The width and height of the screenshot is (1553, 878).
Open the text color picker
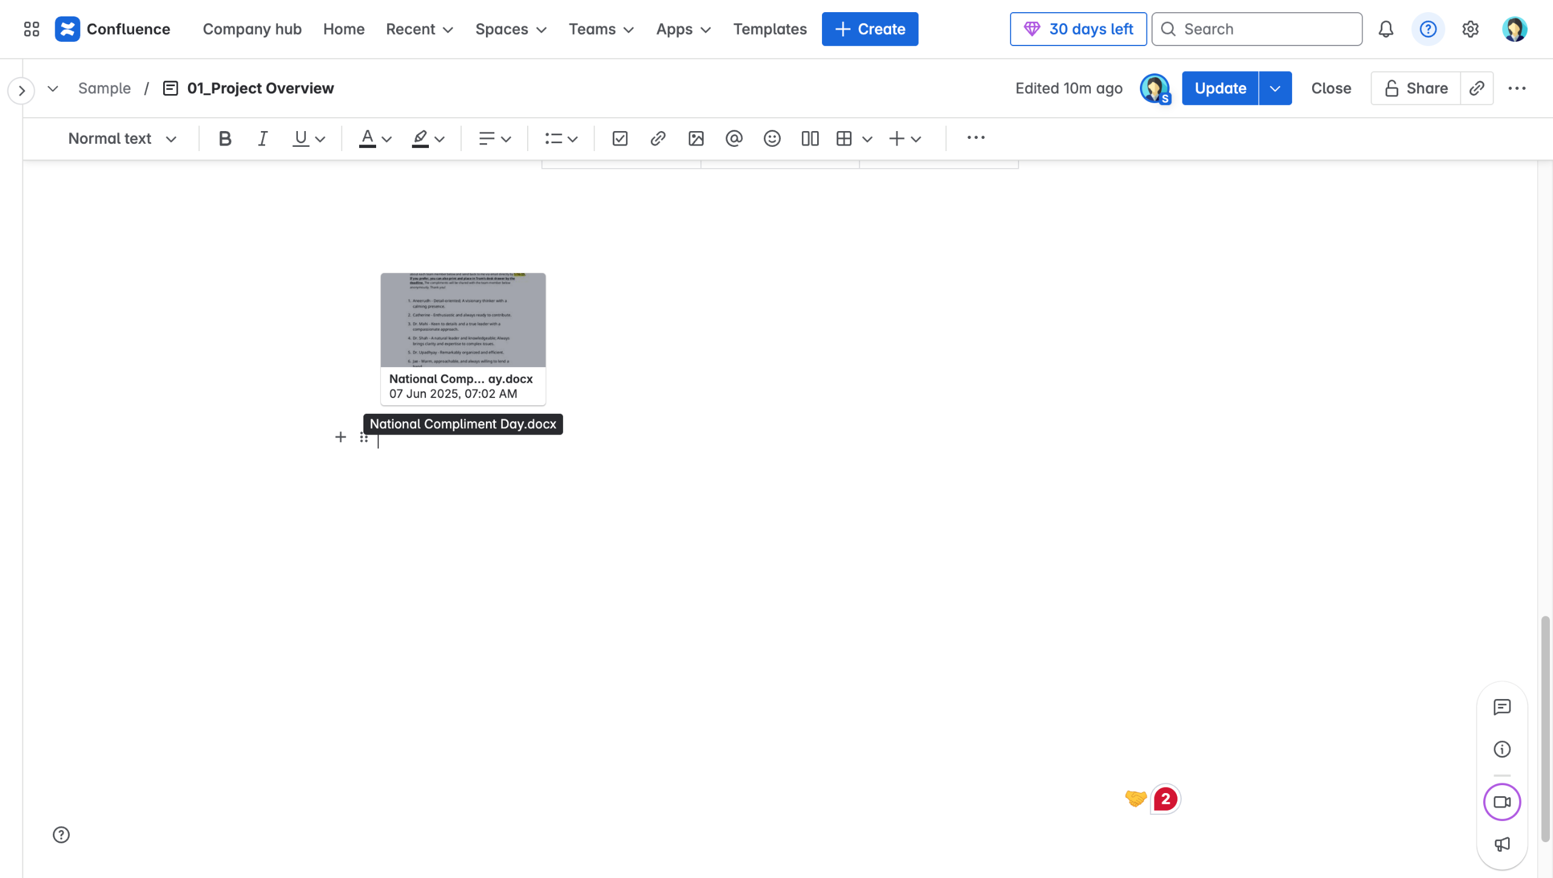coord(375,138)
